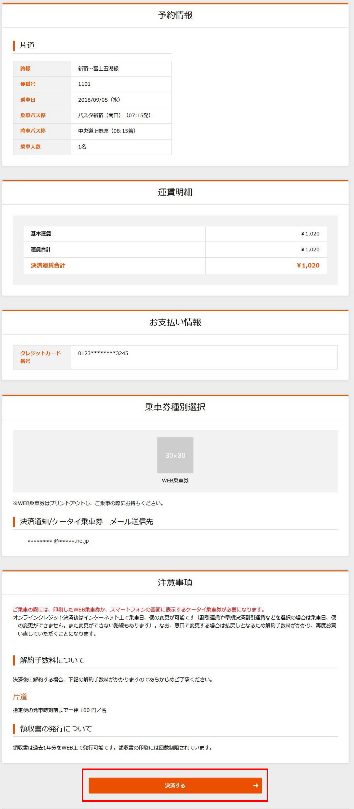The width and height of the screenshot is (354, 809).
Task: Click the passenger count 1名
Action: (x=82, y=147)
